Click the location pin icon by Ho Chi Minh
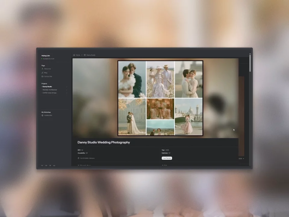289x217 pixels. click(79, 158)
